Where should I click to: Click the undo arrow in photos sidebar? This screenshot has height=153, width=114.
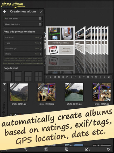[4, 90]
